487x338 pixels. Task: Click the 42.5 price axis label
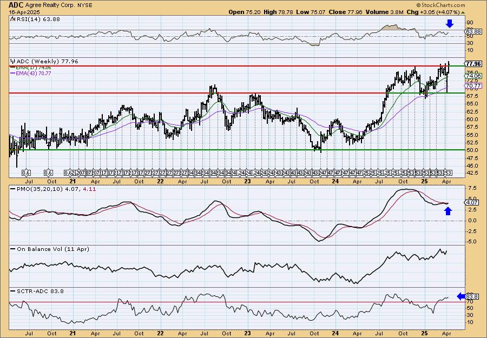471,173
